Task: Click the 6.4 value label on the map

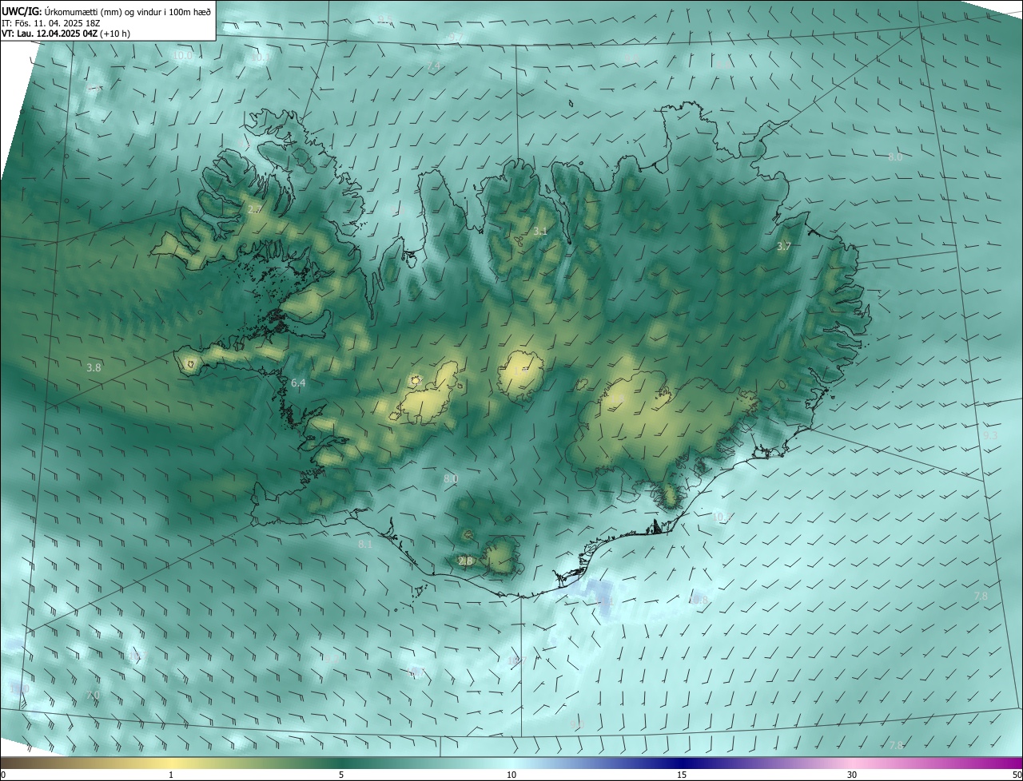Action: (298, 384)
